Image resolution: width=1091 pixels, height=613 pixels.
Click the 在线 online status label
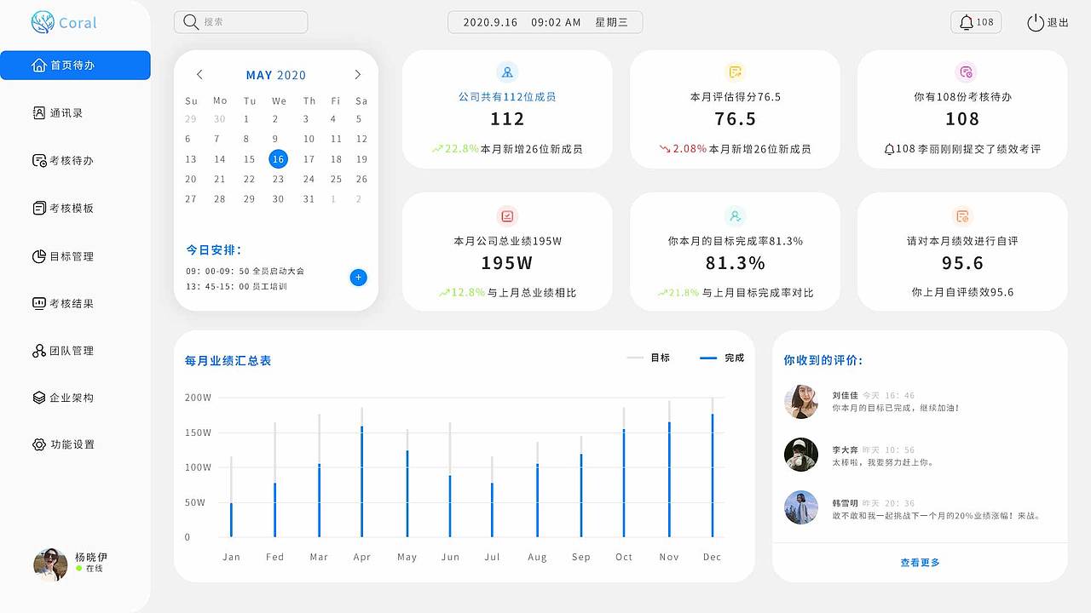94,568
